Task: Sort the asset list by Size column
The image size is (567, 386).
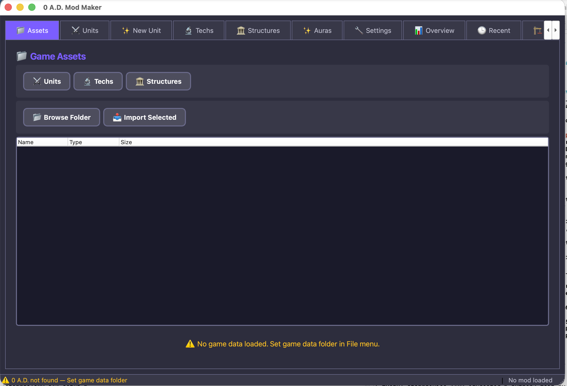Action: [x=334, y=142]
